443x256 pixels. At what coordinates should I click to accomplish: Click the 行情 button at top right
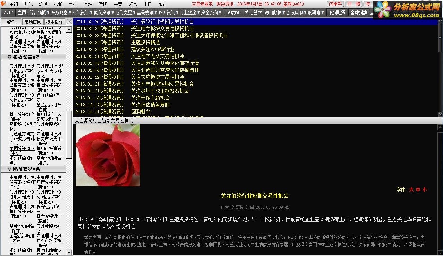[x=354, y=4]
